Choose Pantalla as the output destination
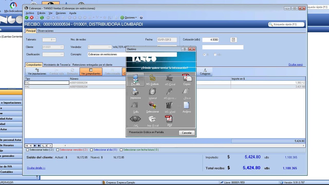The image size is (329, 185). [x=135, y=80]
